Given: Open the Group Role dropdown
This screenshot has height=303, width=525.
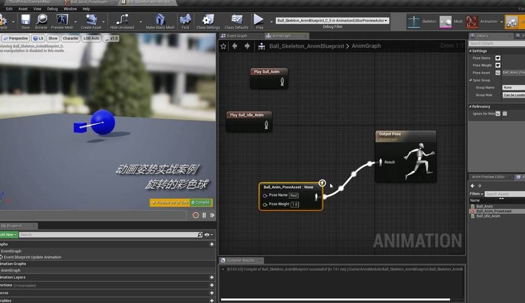Looking at the screenshot, I should [x=513, y=95].
